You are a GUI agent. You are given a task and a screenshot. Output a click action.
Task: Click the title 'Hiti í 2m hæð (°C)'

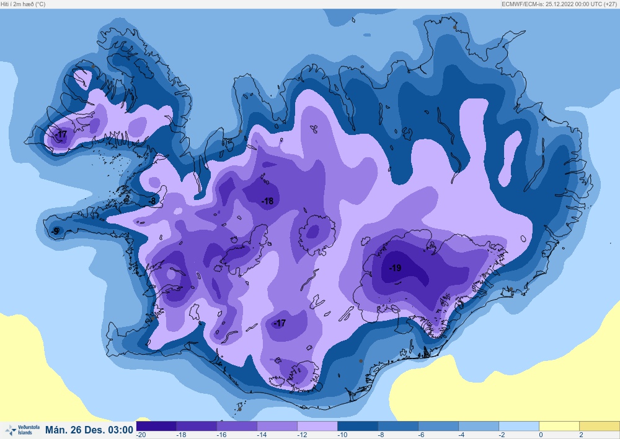coord(23,4)
